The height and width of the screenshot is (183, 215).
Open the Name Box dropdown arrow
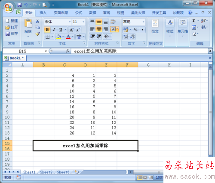point(46,51)
